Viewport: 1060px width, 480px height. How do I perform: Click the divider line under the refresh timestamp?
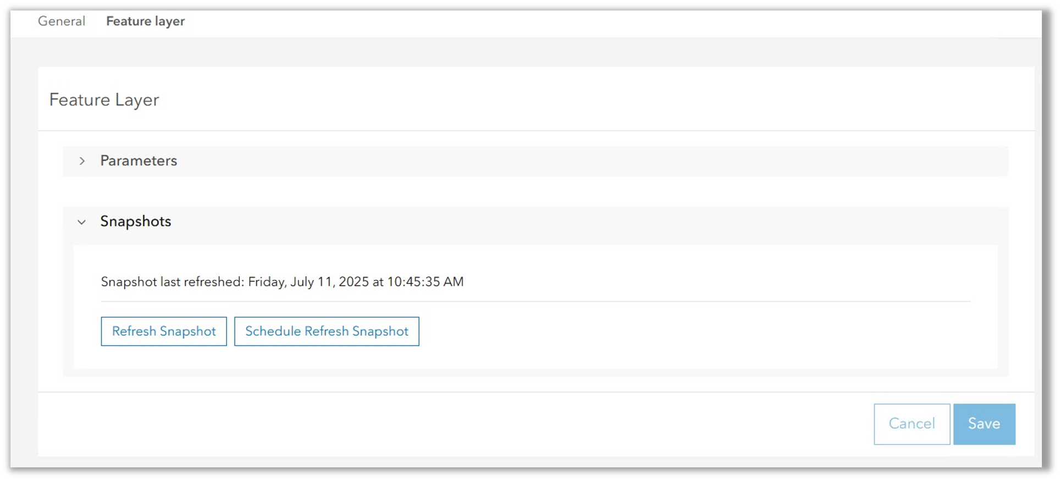[536, 301]
